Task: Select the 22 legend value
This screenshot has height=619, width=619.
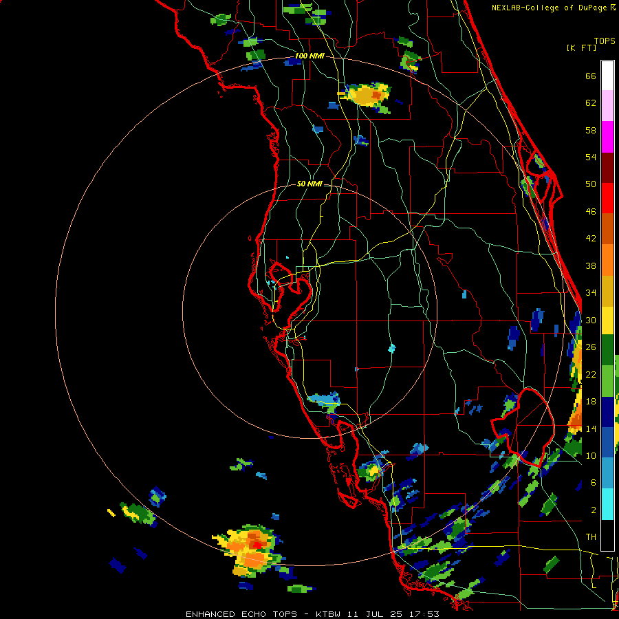Action: point(591,374)
